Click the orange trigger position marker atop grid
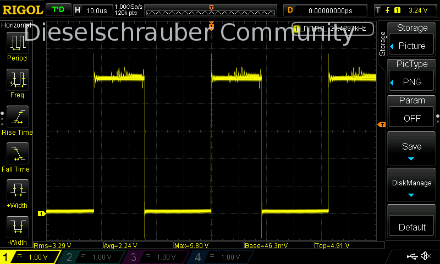 [211, 26]
